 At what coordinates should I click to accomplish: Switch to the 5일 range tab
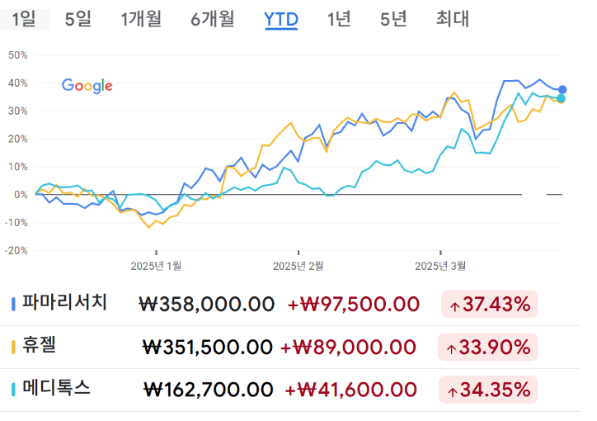coord(78,19)
